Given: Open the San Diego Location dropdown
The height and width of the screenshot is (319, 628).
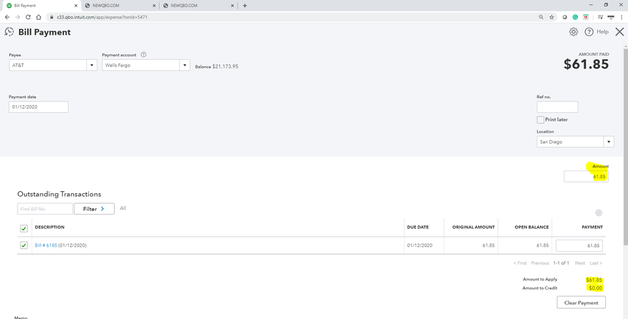Looking at the screenshot, I should click(x=608, y=142).
